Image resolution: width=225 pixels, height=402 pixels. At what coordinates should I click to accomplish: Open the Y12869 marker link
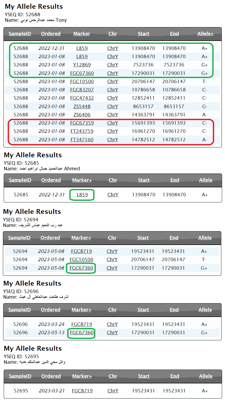coord(82,65)
